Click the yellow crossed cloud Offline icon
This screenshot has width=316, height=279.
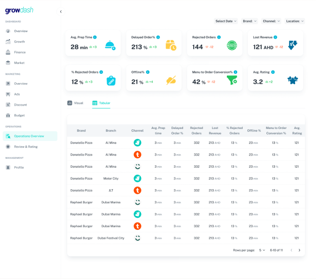point(171,80)
